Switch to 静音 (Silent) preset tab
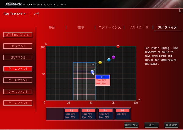The height and width of the screenshot is (130, 183). (x=52, y=27)
